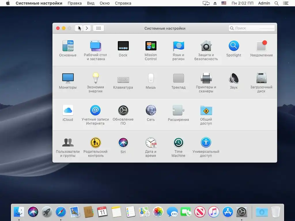The width and height of the screenshot is (295, 221).
Task: Open Мониторы display settings
Action: pos(68,81)
